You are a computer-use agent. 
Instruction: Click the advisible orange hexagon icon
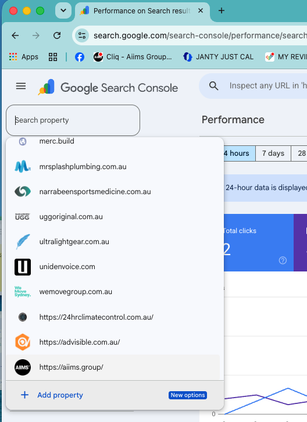[23, 342]
